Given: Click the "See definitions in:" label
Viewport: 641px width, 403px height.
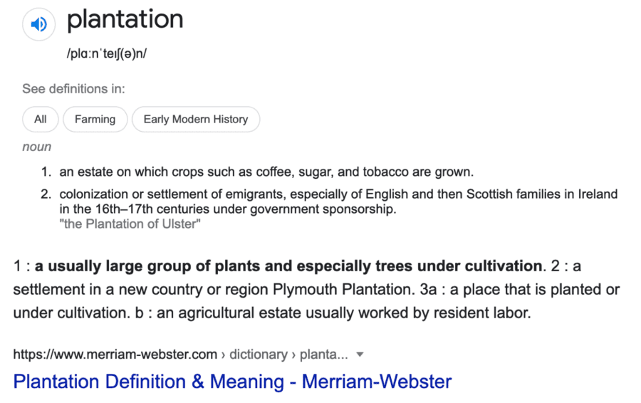Looking at the screenshot, I should [73, 89].
